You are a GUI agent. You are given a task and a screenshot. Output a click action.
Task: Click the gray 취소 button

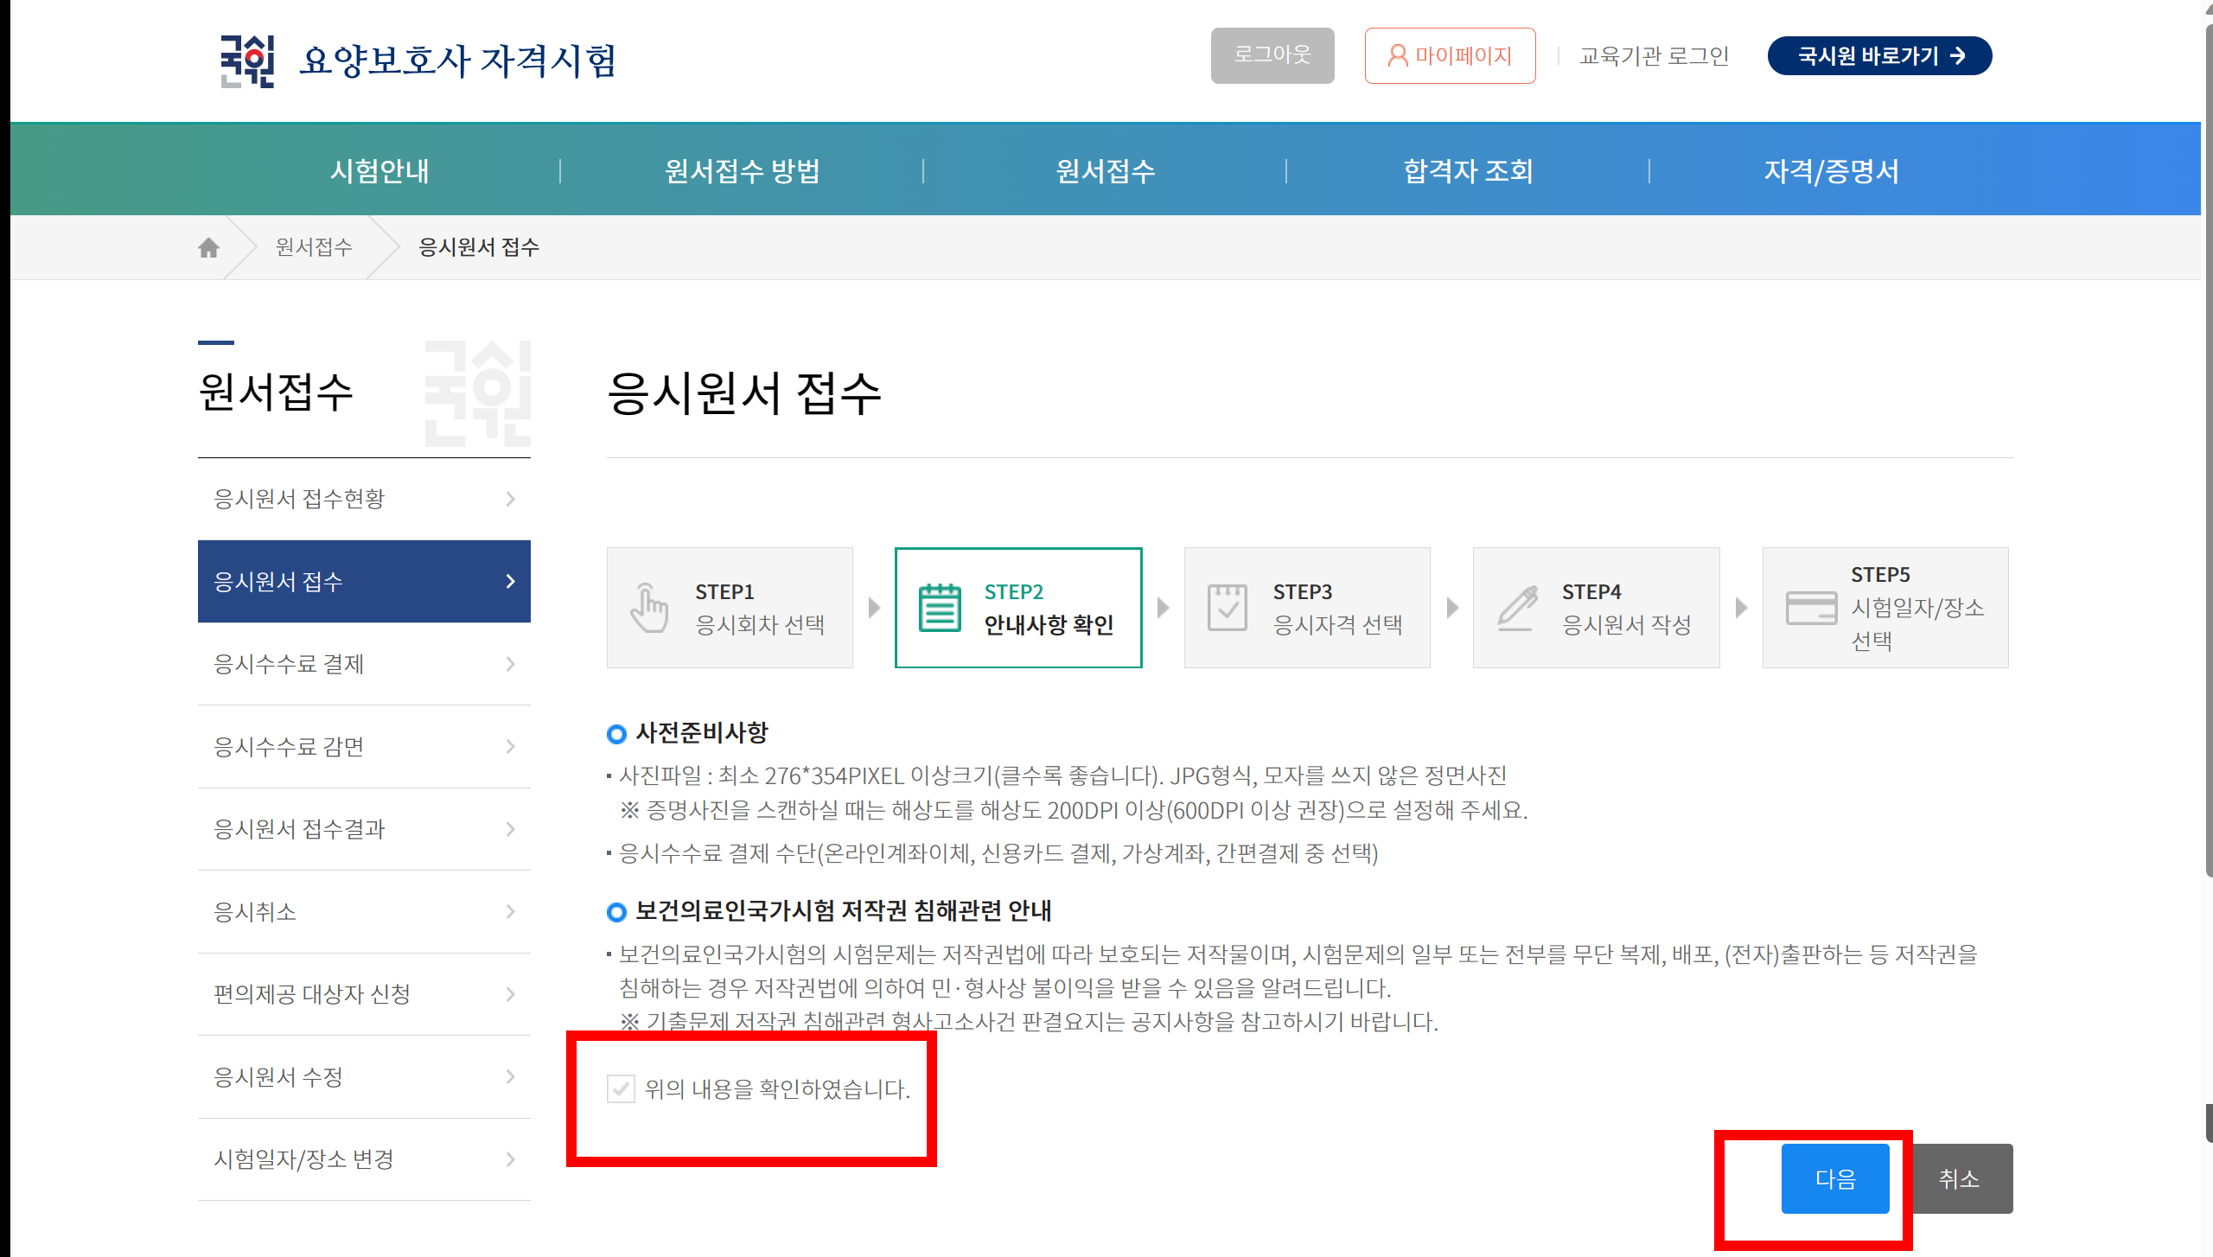pos(1959,1178)
